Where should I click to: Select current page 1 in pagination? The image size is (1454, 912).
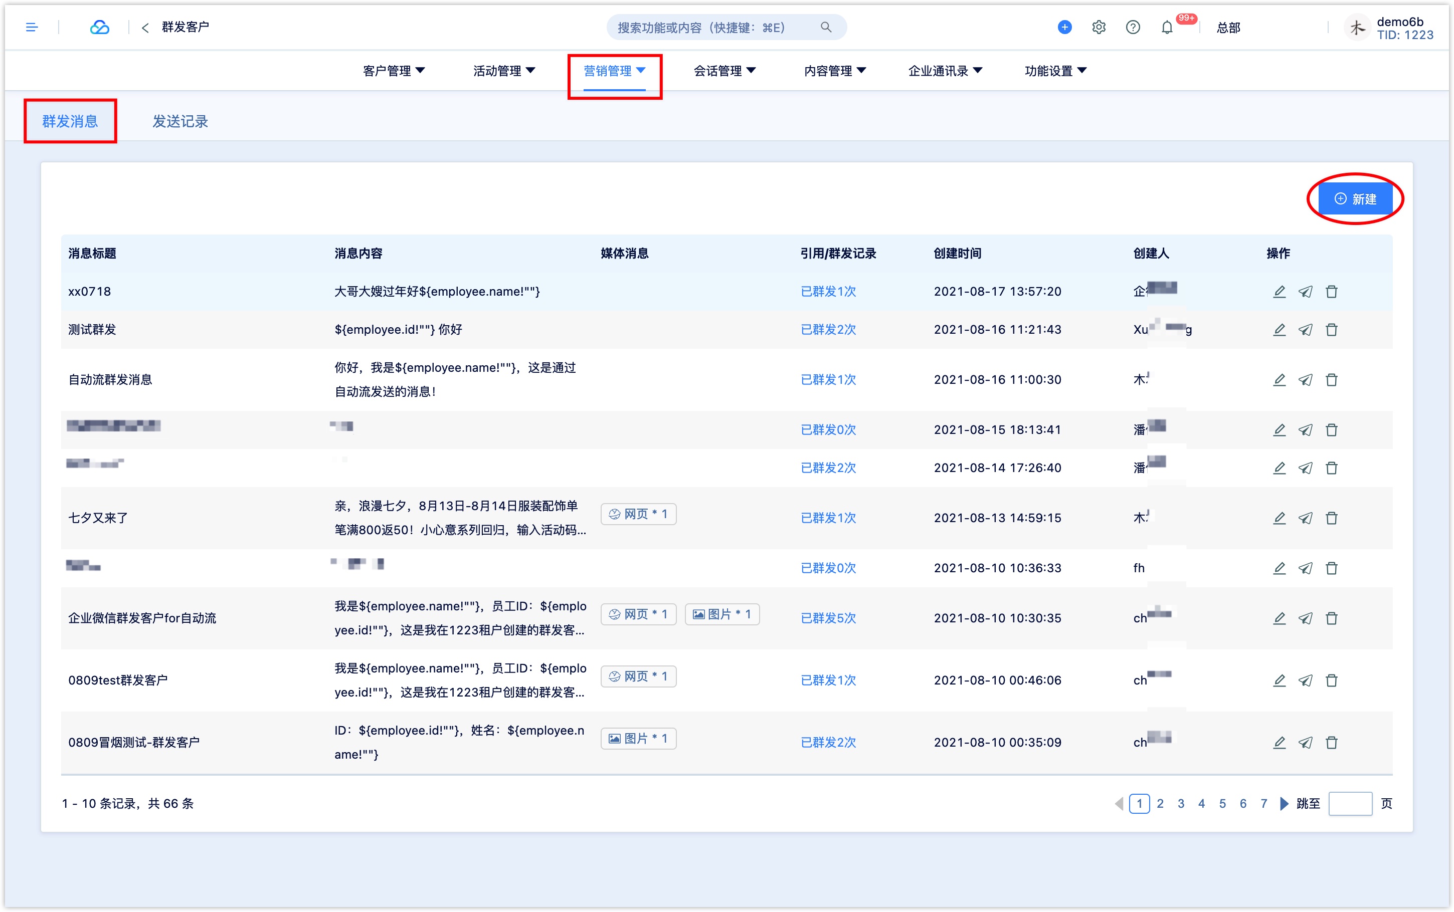tap(1139, 803)
